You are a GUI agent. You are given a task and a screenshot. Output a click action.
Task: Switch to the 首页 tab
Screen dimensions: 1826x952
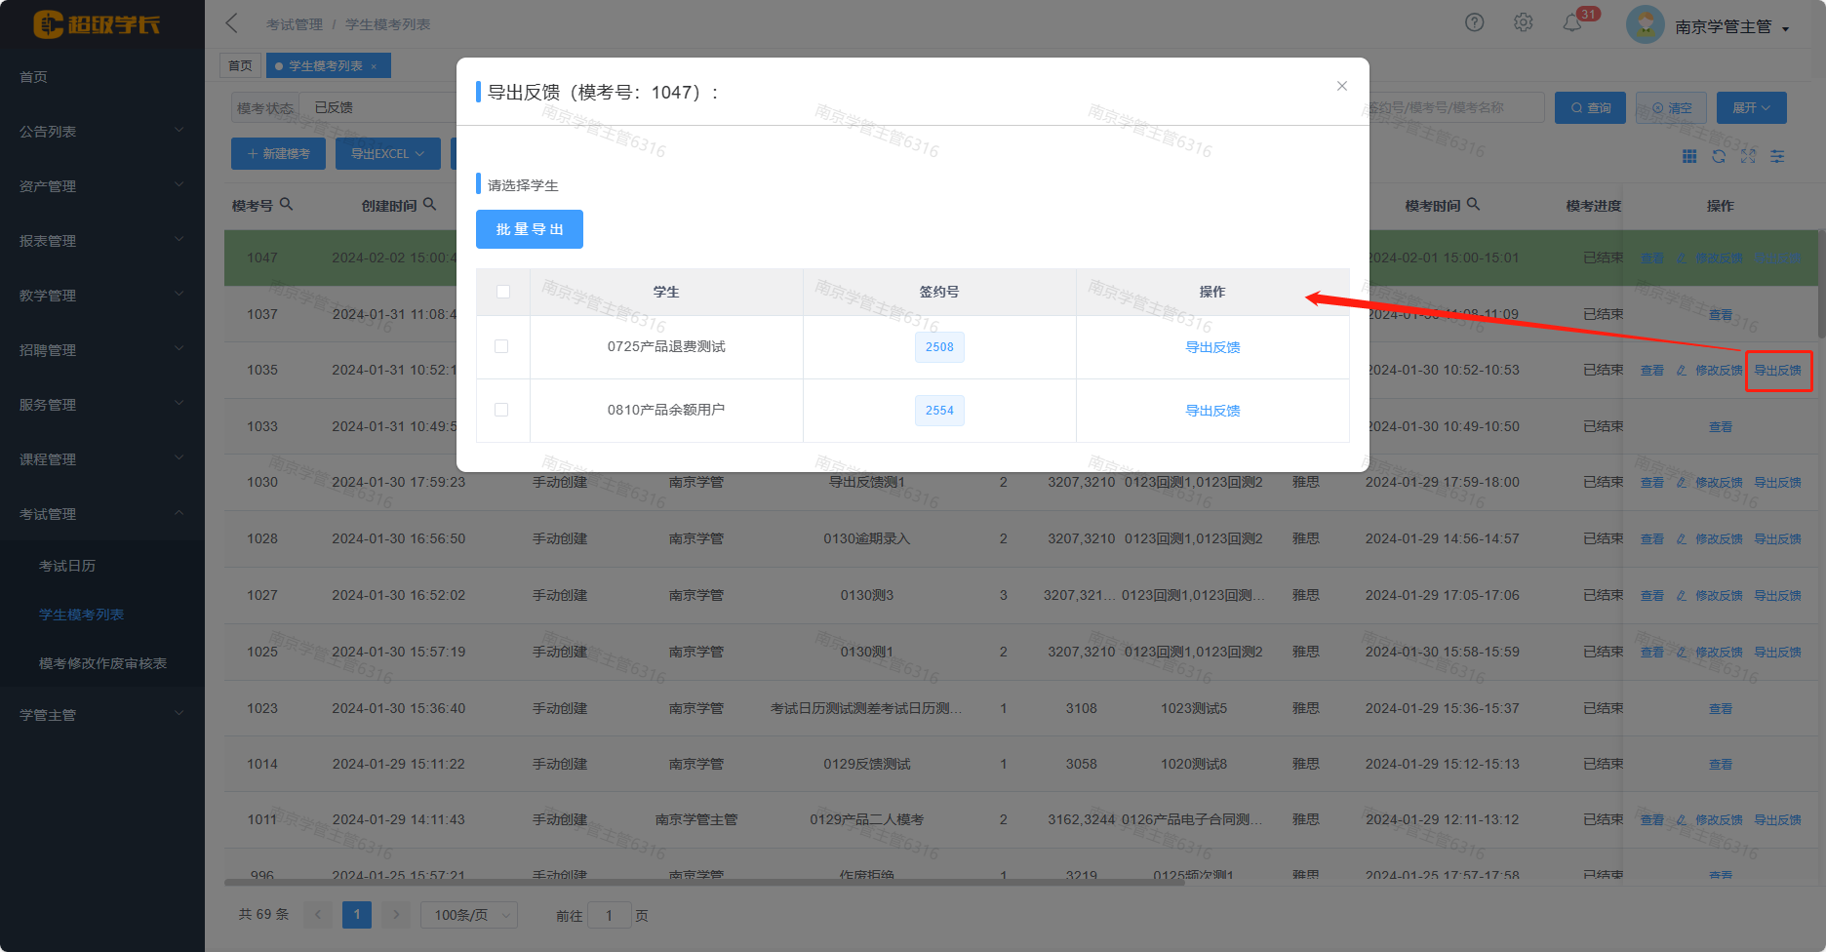pyautogui.click(x=240, y=65)
